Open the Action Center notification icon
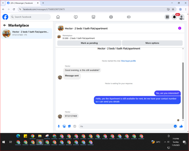 pyautogui.click(x=184, y=142)
